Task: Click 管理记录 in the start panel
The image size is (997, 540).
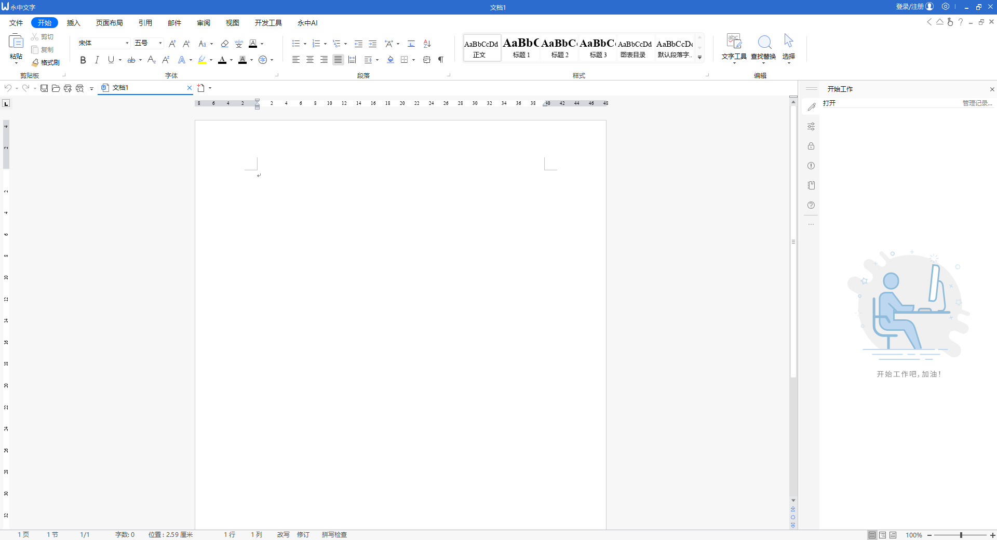Action: 977,103
